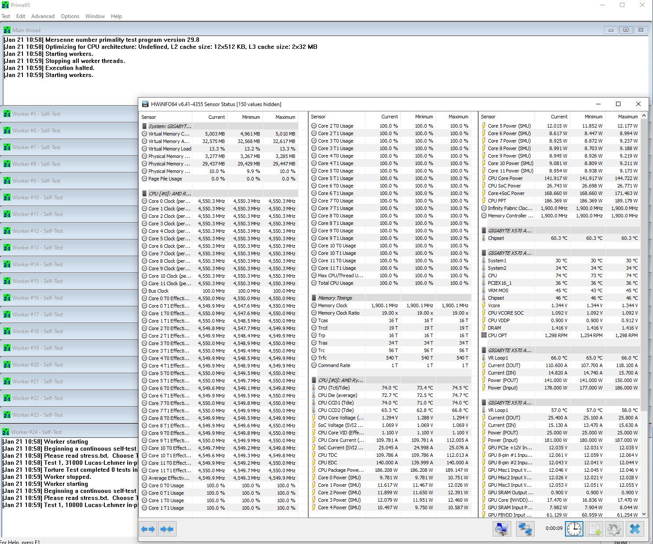Select the Trfc timing row
The height and width of the screenshot is (544, 653).
click(x=390, y=358)
